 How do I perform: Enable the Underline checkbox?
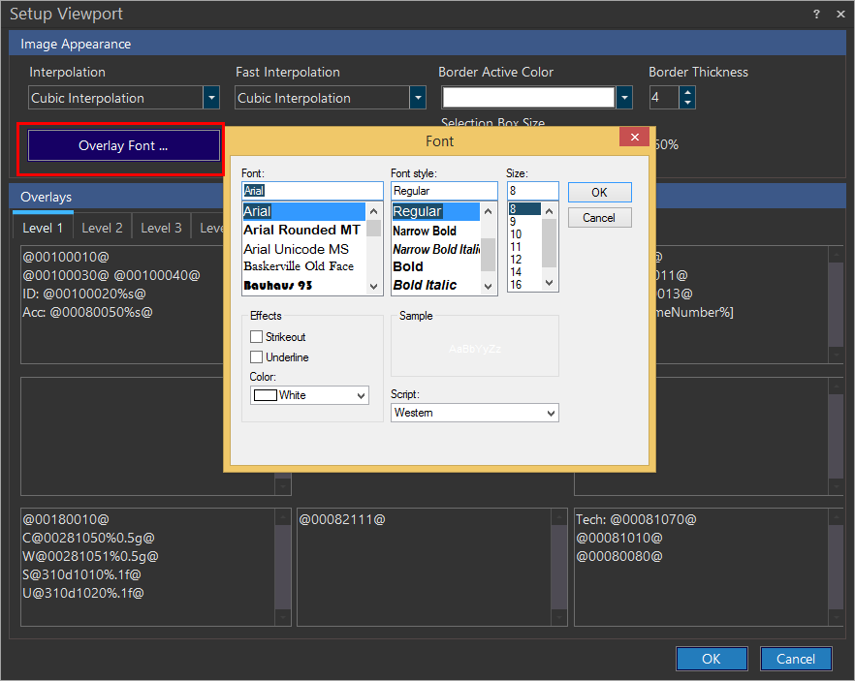tap(257, 357)
